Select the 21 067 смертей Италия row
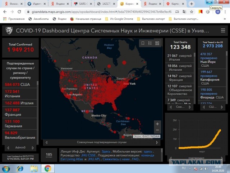This screenshot has height=173, width=230. click(180, 58)
